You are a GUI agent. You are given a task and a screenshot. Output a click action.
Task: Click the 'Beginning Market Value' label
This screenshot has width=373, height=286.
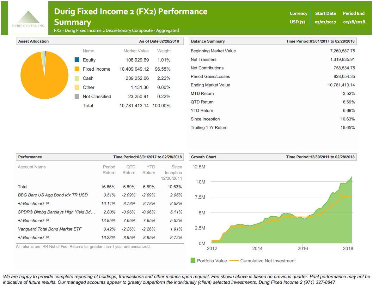[x=213, y=51]
